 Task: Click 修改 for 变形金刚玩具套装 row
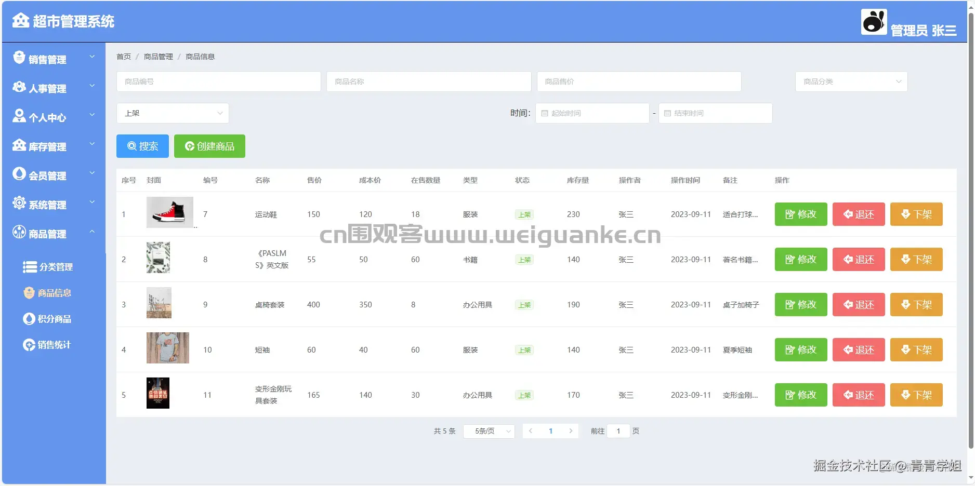(801, 395)
